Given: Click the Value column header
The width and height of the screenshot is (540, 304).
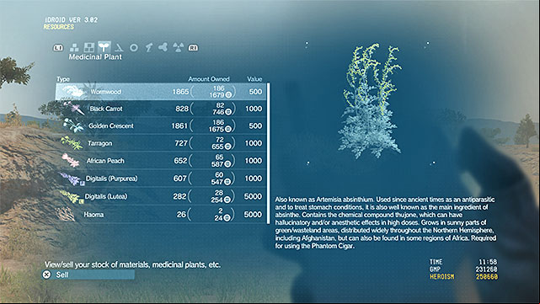Looking at the screenshot, I should click(x=254, y=79).
